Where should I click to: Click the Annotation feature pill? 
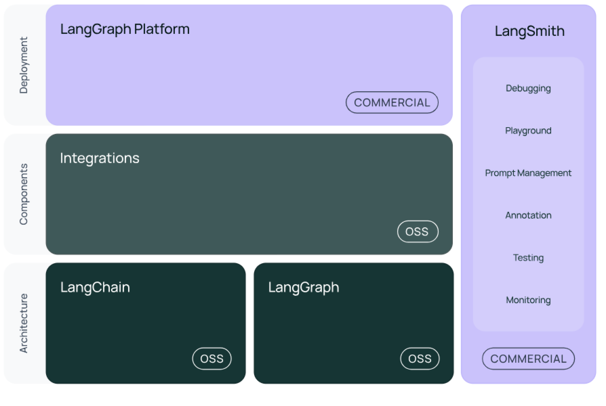click(x=528, y=215)
